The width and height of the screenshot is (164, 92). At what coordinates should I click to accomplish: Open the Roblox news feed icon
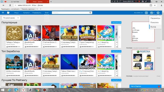[x=146, y=13]
